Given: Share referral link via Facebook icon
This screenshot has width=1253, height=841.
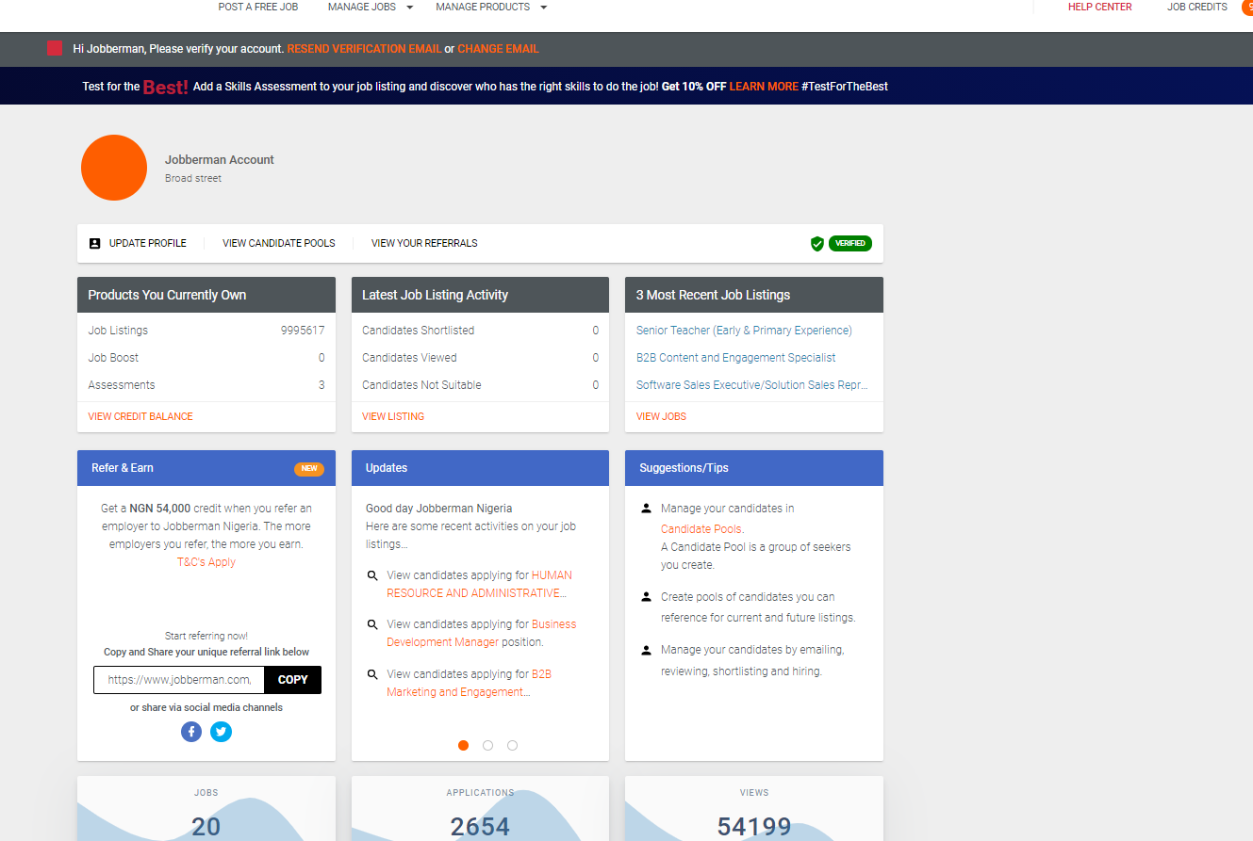Looking at the screenshot, I should point(191,732).
